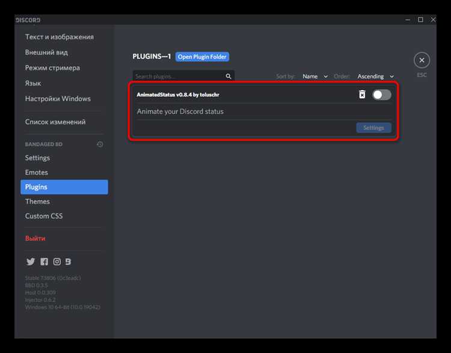Viewport: 451px width, 353px height.
Task: Open BetterDiscord B logo link icon
Action: pyautogui.click(x=68, y=262)
